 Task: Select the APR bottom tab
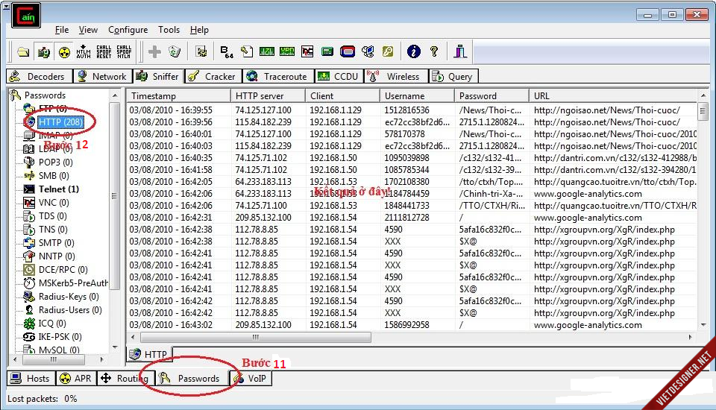click(x=76, y=379)
